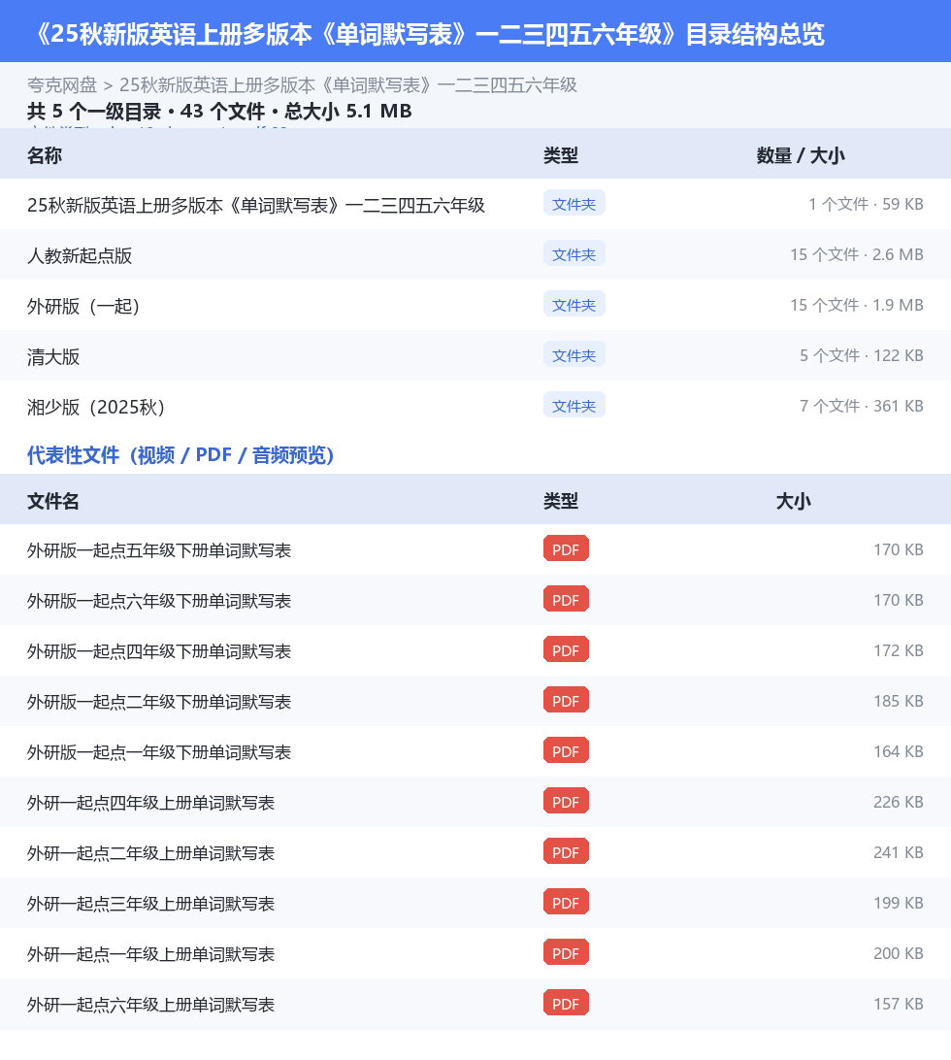Image resolution: width=951 pixels, height=1060 pixels.
Task: Click the 185 KB size value
Action: click(x=899, y=701)
